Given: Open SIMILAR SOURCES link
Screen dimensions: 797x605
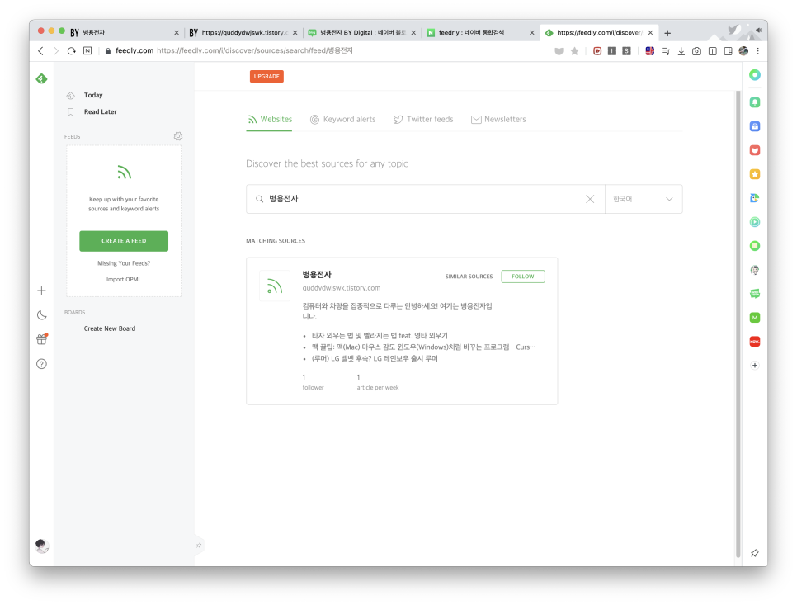Looking at the screenshot, I should (469, 277).
